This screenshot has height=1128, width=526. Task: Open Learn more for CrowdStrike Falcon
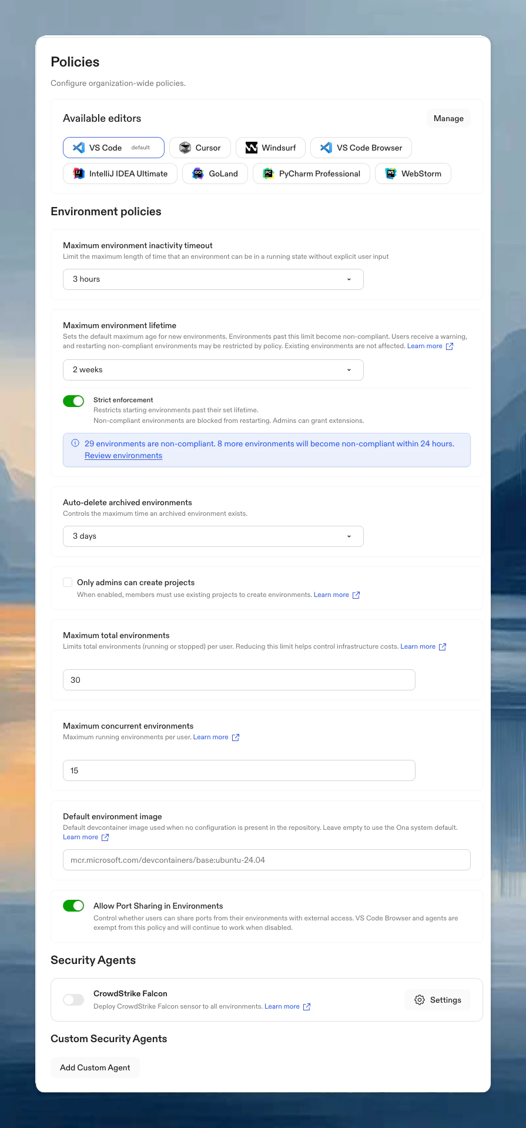point(282,1006)
